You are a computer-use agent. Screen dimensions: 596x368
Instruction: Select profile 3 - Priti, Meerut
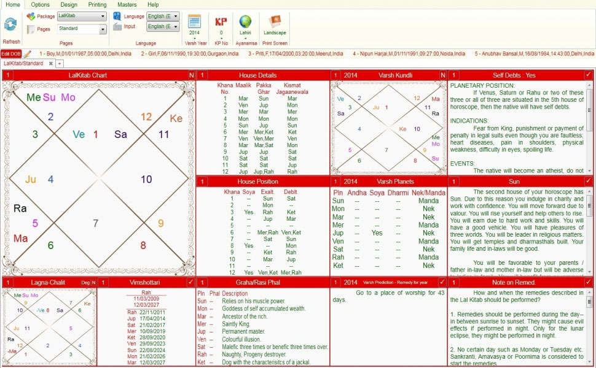point(296,54)
